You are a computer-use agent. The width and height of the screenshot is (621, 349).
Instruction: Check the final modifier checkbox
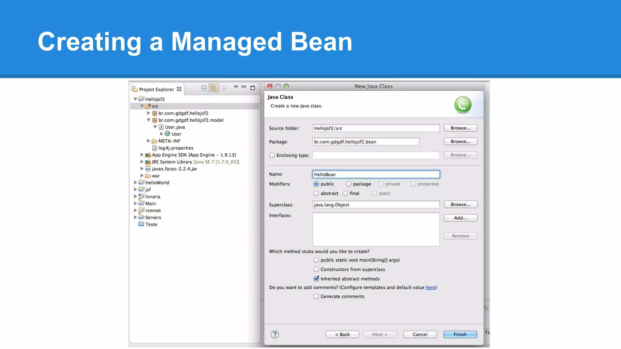click(345, 193)
